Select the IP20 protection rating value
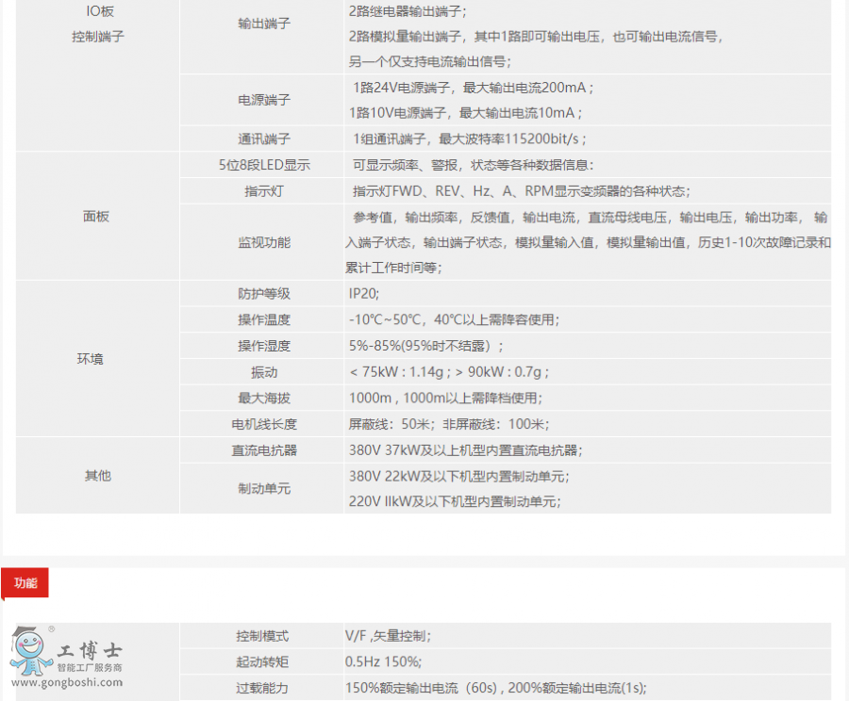 (x=364, y=294)
